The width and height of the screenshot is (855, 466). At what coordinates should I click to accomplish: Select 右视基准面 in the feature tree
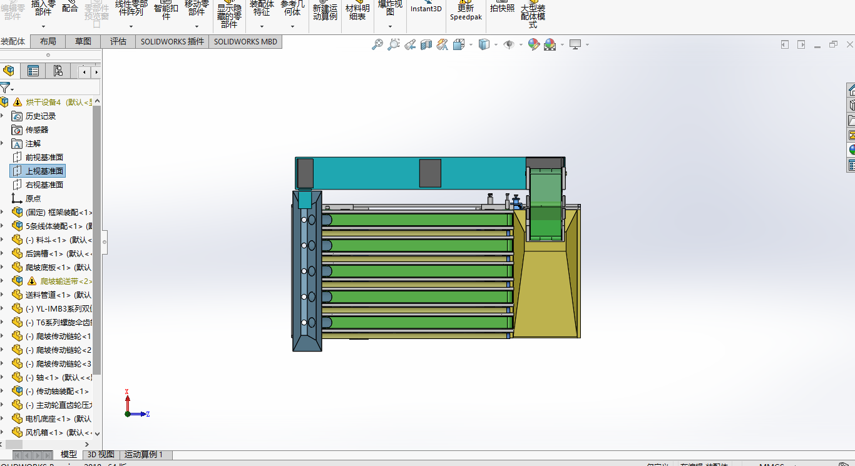pyautogui.click(x=44, y=185)
